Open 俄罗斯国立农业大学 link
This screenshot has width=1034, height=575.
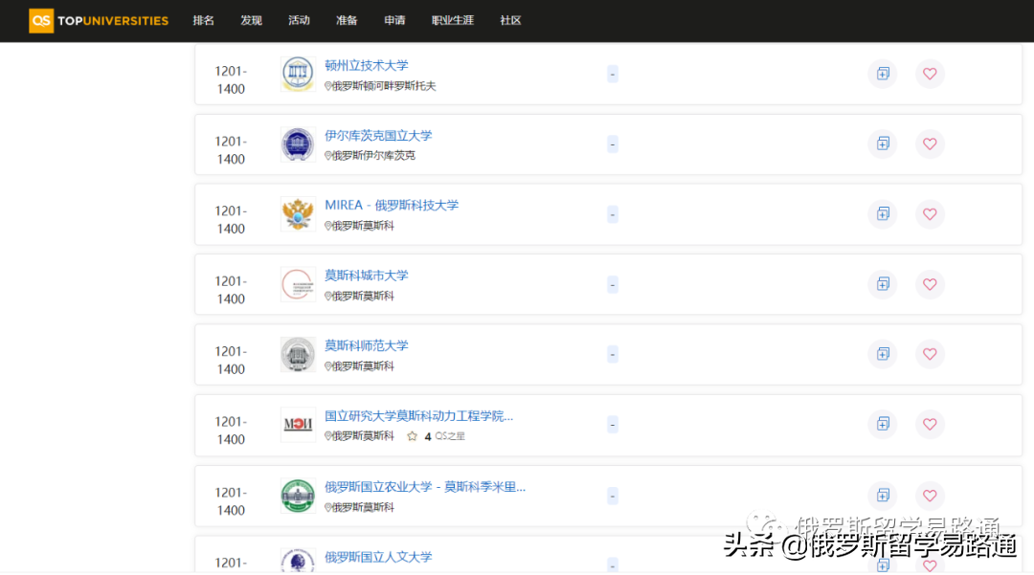point(425,487)
